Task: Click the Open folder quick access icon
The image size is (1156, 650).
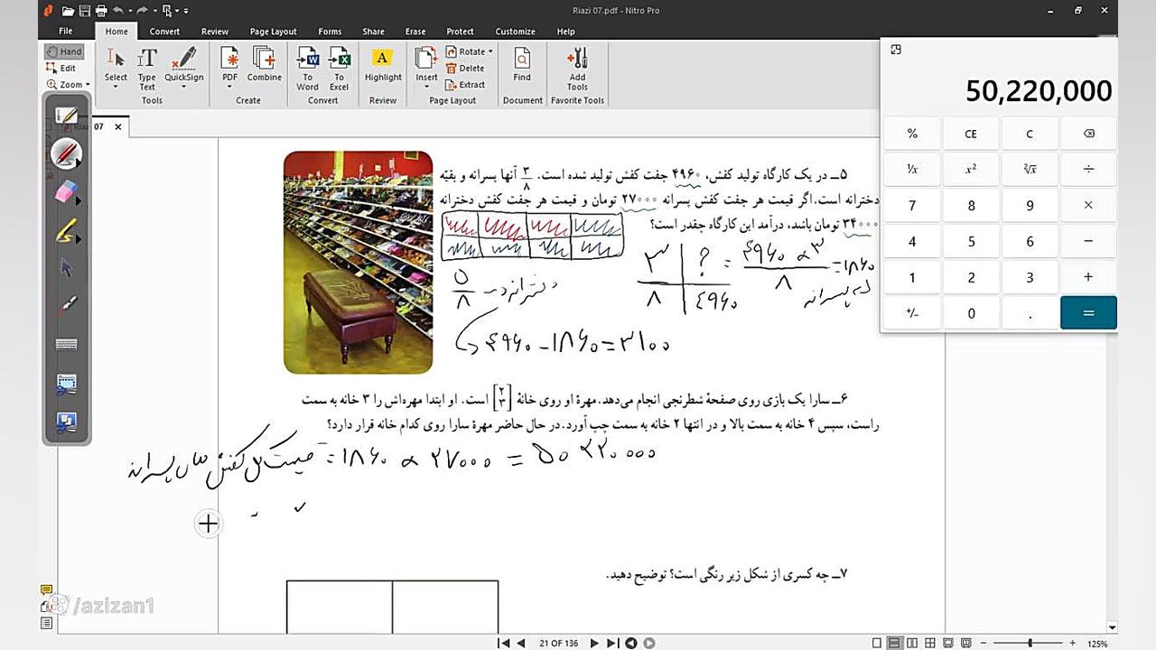Action: pos(68,11)
